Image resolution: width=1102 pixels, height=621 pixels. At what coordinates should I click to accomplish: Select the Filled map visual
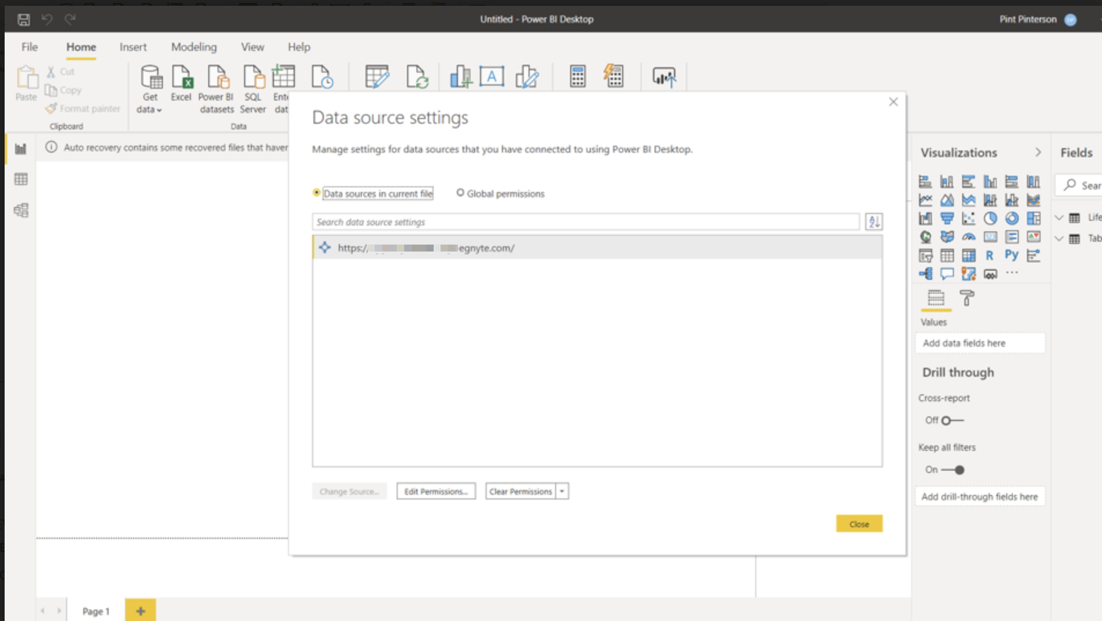[947, 237]
